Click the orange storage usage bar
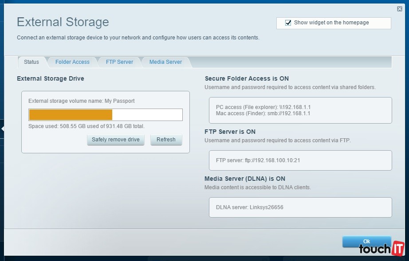The image size is (409, 261). tap(71, 115)
